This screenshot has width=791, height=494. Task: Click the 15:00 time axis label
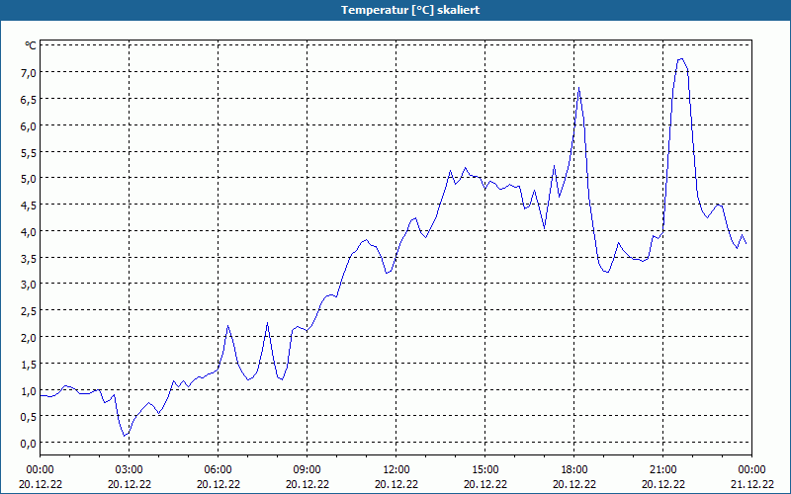pyautogui.click(x=485, y=469)
